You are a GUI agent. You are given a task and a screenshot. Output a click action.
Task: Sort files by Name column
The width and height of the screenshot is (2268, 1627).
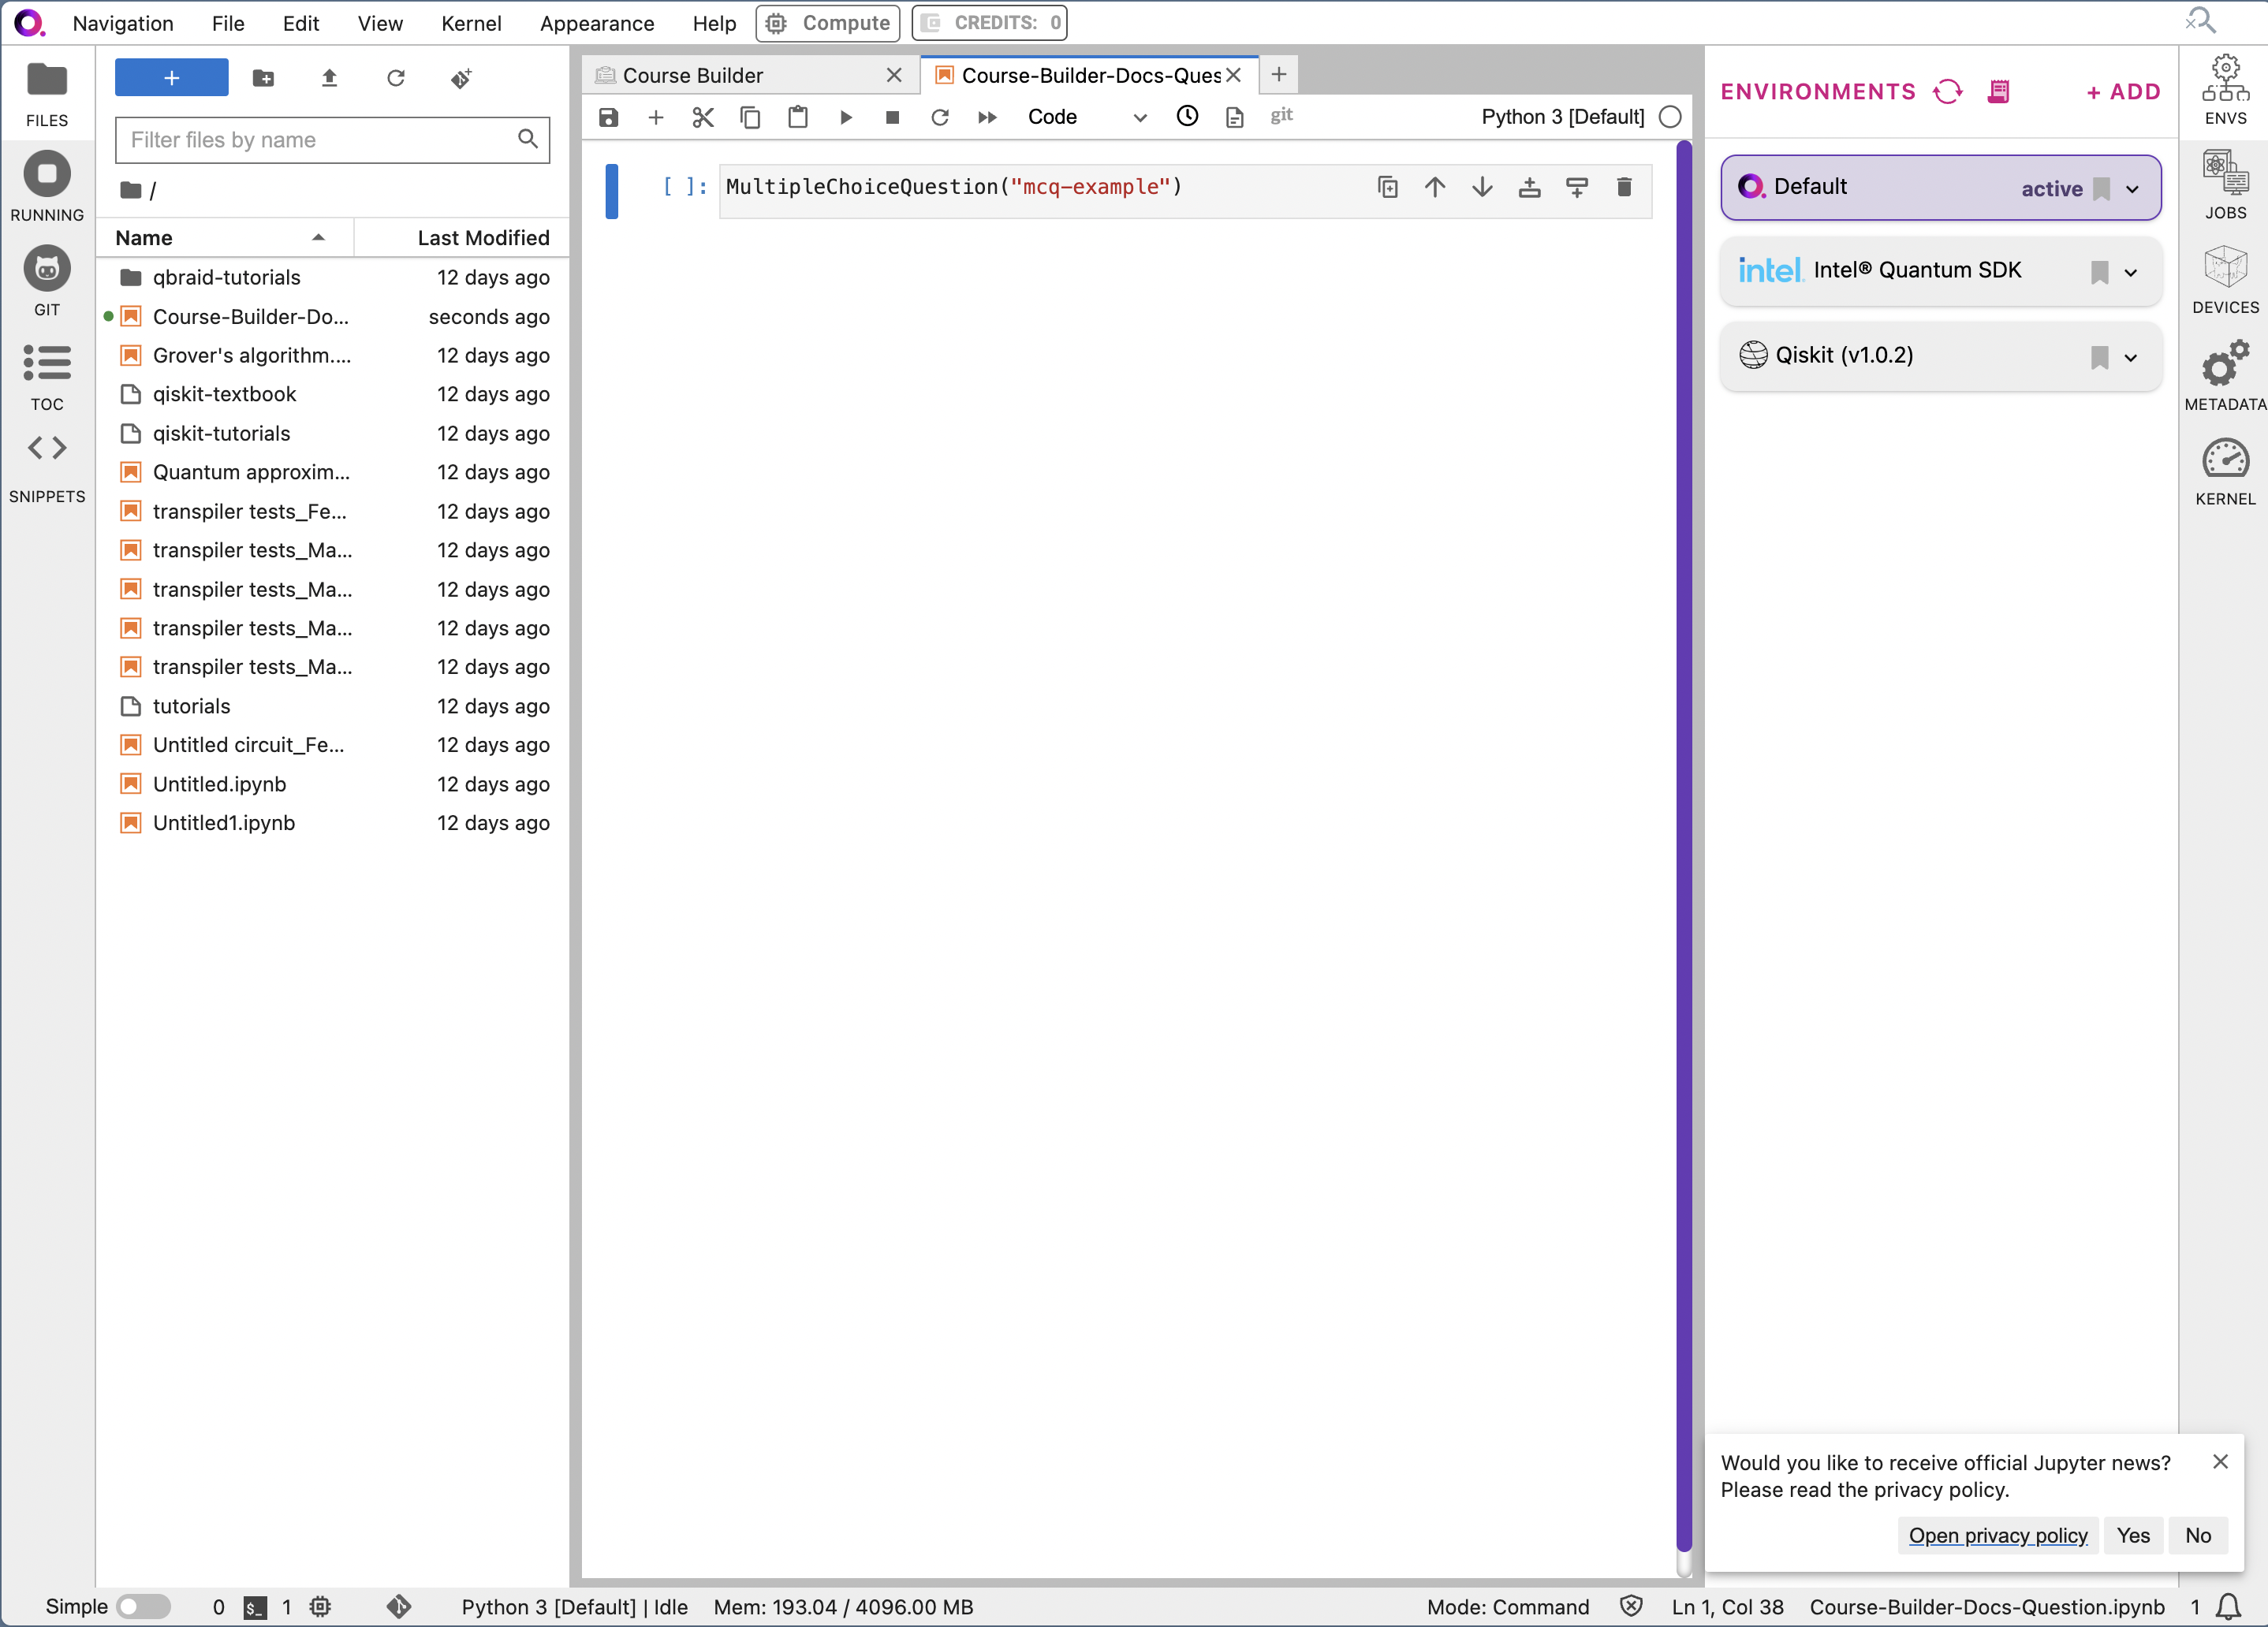click(224, 238)
